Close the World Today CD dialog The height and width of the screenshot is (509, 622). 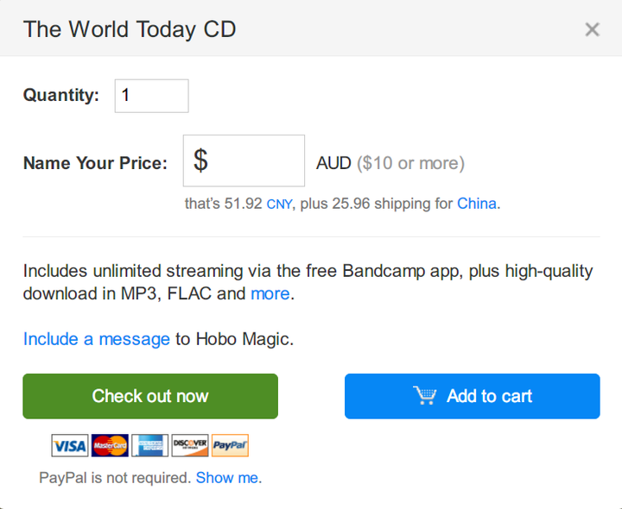[x=592, y=30]
